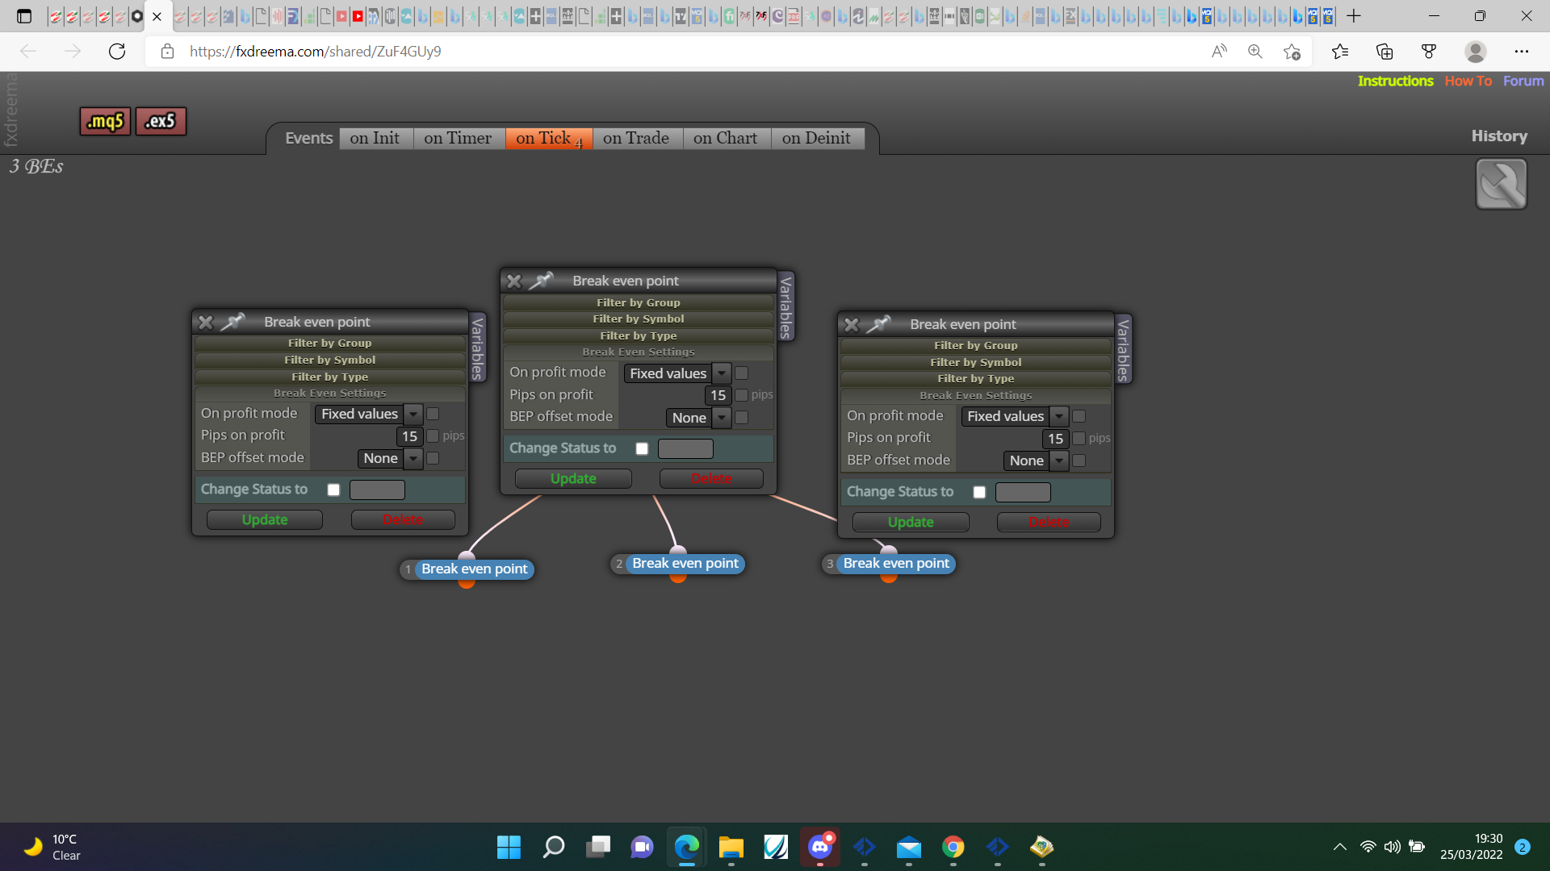
Task: Pin the middle Break even point panel
Action: (542, 281)
